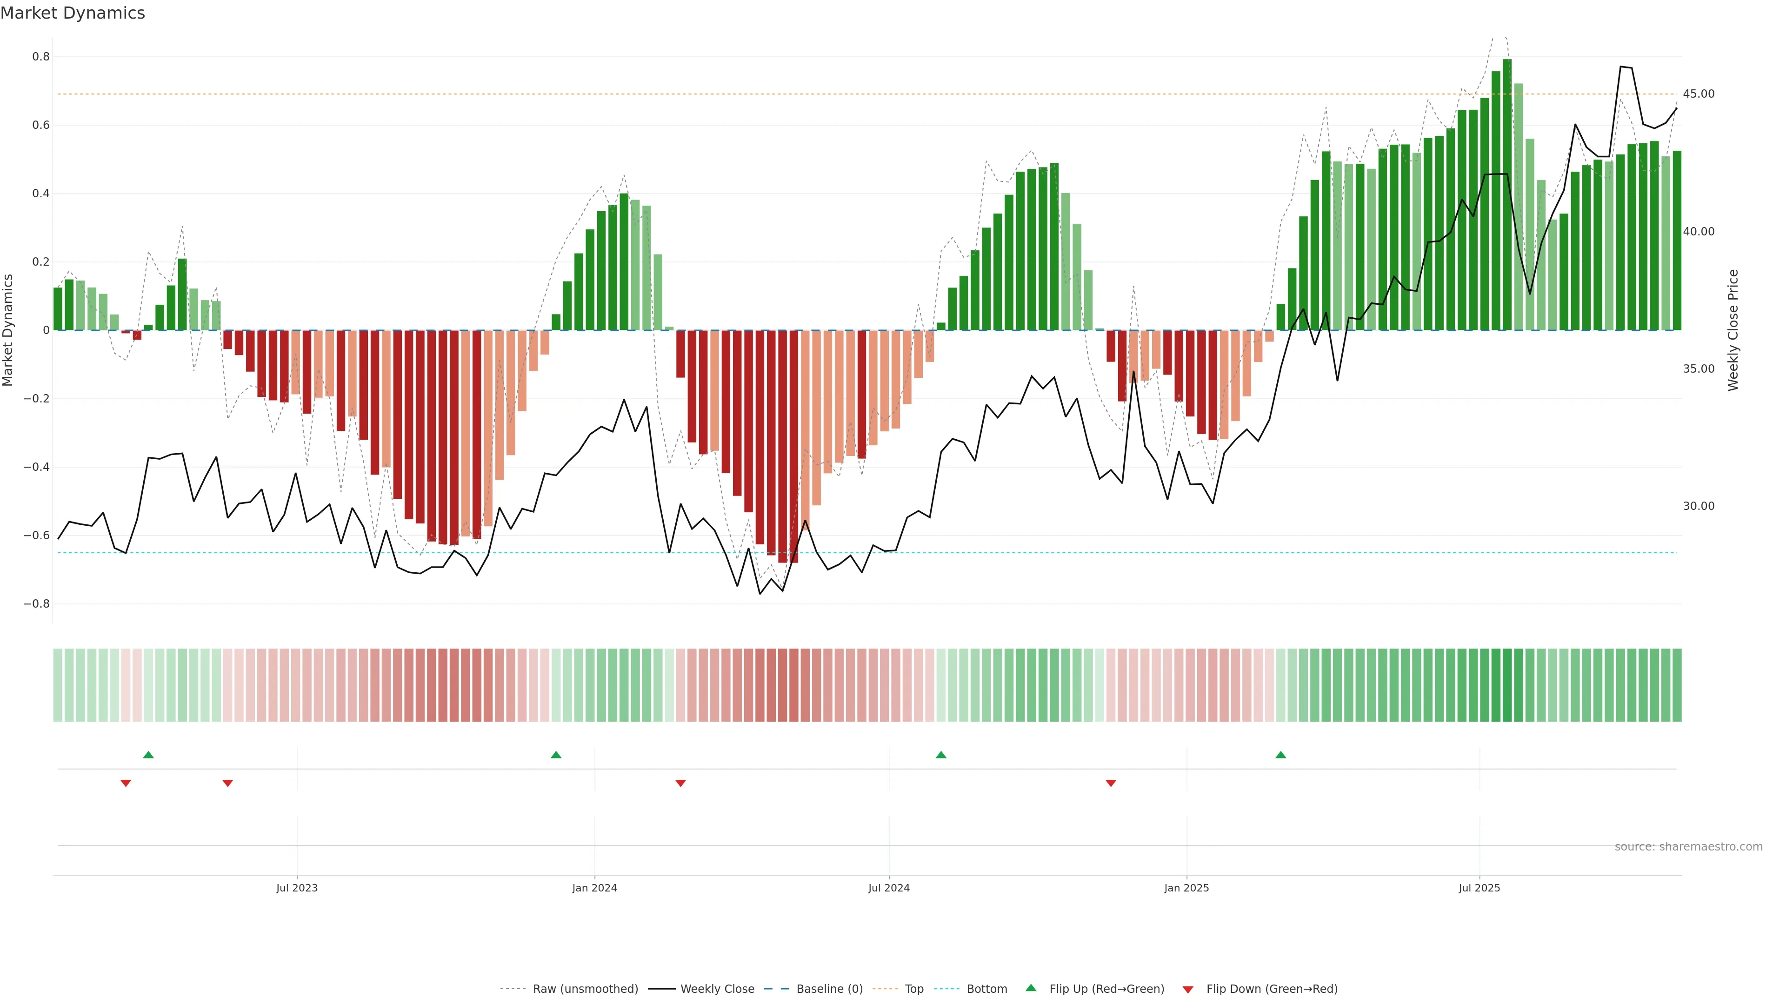Click green flip-up marker just after Jul 2024
1786x1005 pixels.
941,755
